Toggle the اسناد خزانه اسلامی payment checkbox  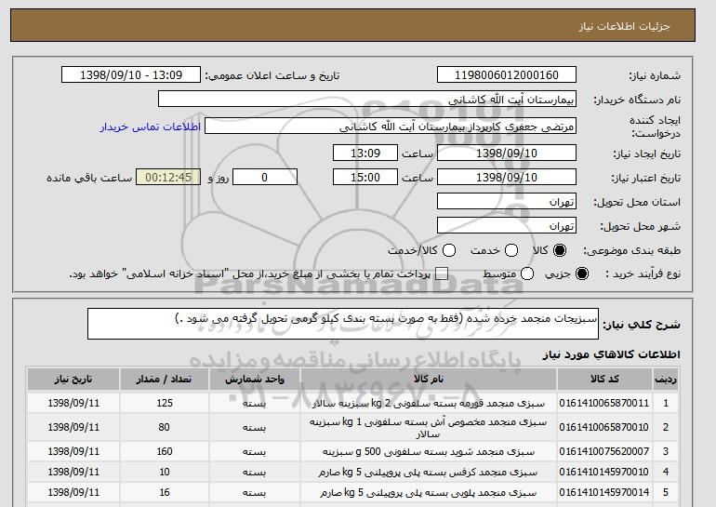(x=442, y=274)
